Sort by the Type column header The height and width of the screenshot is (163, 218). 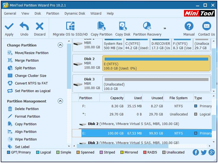coord(203,98)
